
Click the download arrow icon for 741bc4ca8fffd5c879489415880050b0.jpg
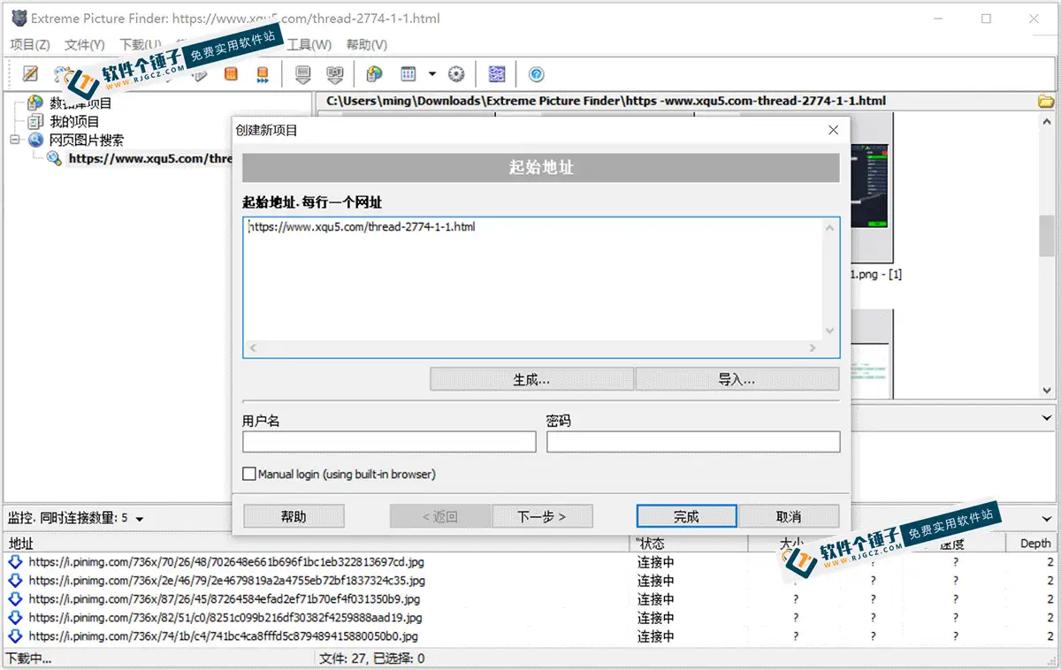pyautogui.click(x=15, y=636)
